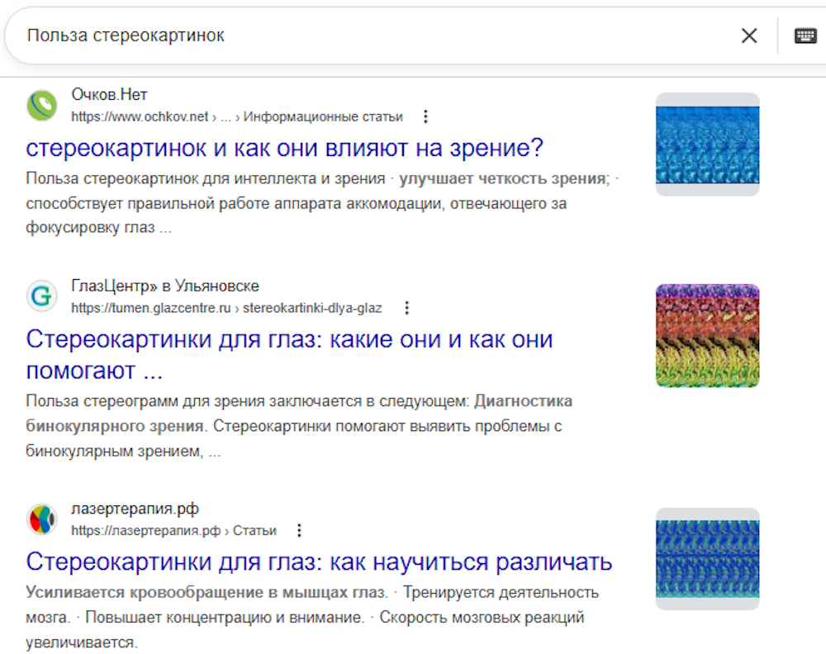
Task: Click the ГлазЦентр site favicon
Action: tap(42, 296)
